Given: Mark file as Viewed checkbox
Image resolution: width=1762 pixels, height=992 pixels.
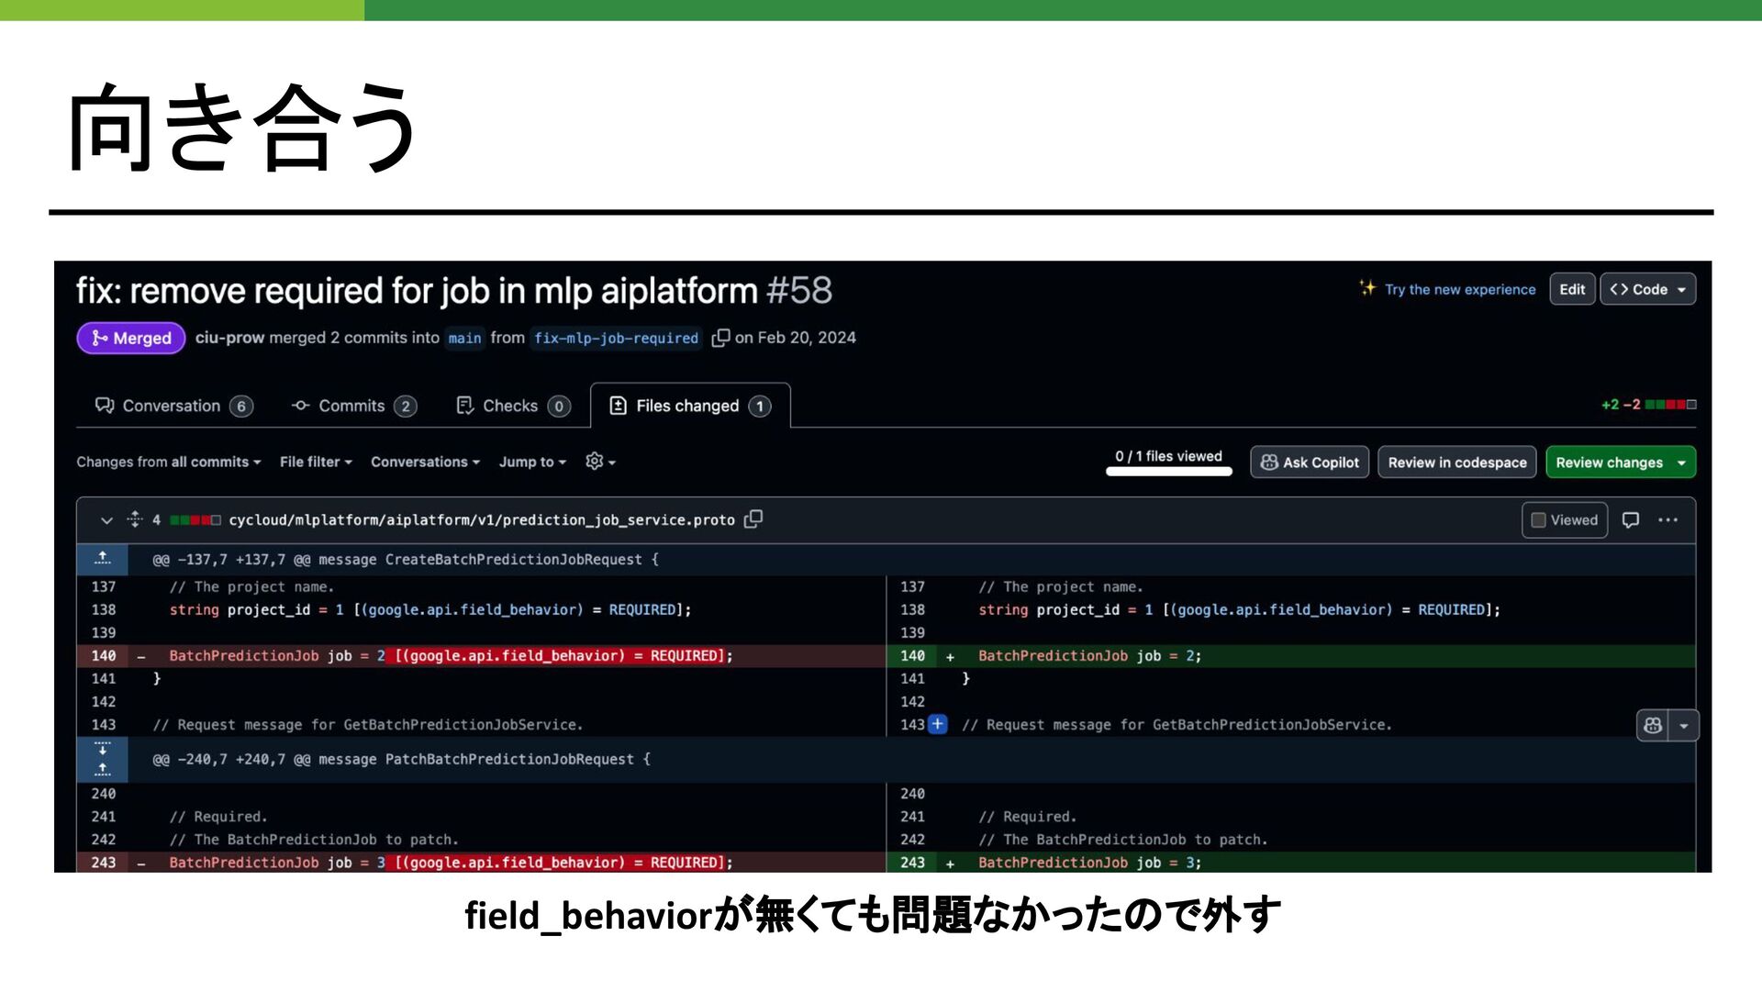Looking at the screenshot, I should pyautogui.click(x=1539, y=520).
